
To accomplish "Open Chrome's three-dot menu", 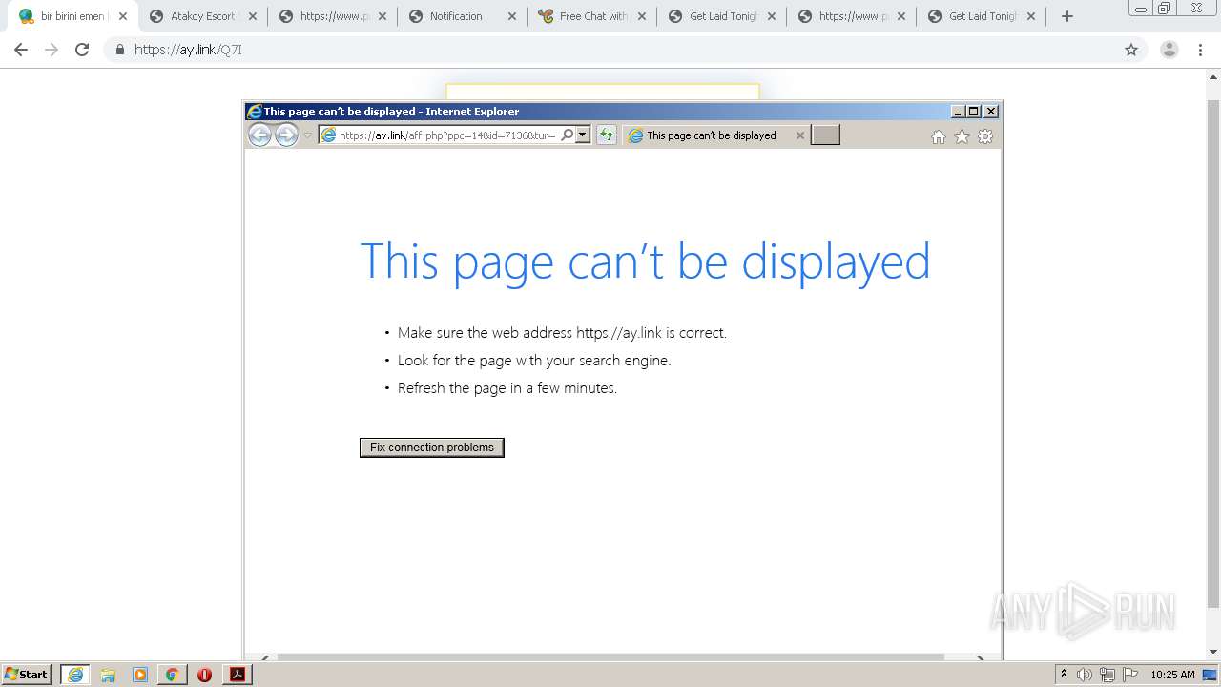I will (x=1201, y=50).
